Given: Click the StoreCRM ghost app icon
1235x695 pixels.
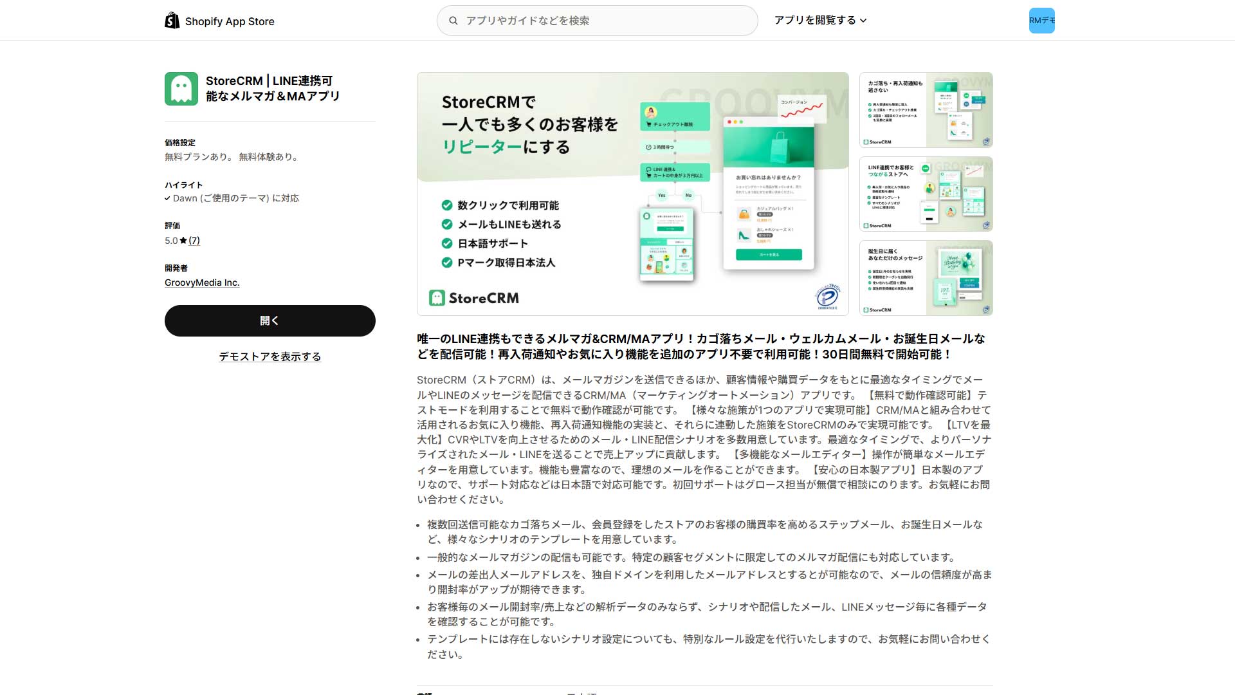Looking at the screenshot, I should click(x=181, y=89).
